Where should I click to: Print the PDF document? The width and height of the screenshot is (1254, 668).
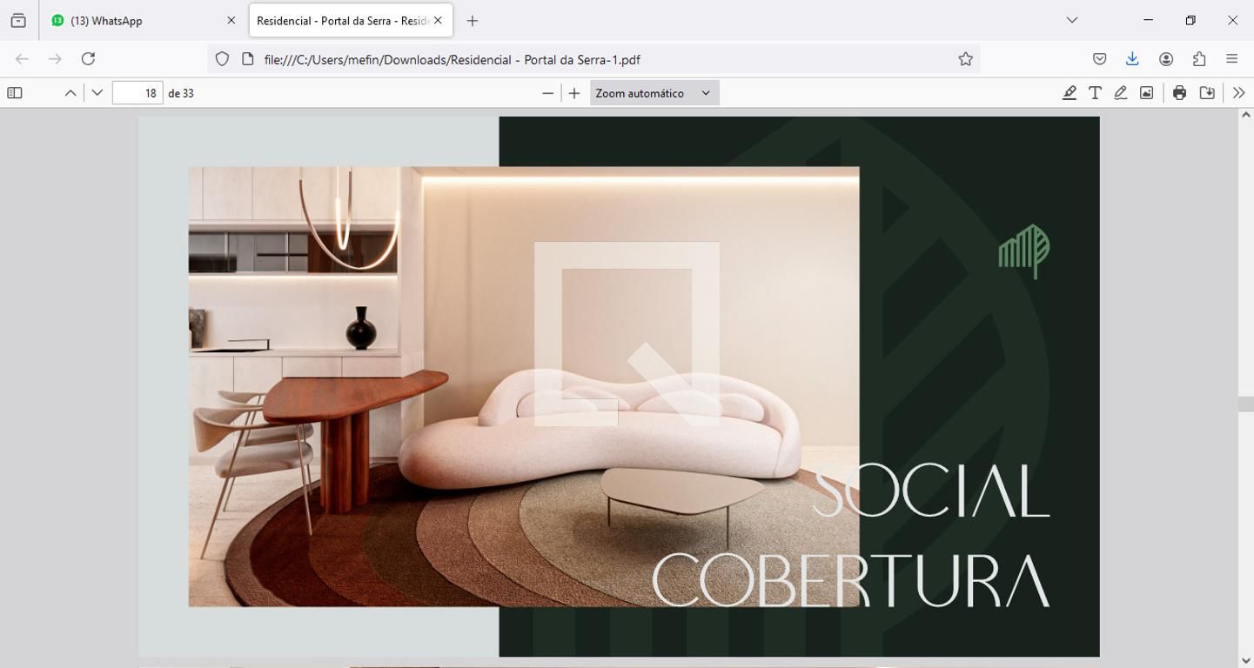point(1180,93)
